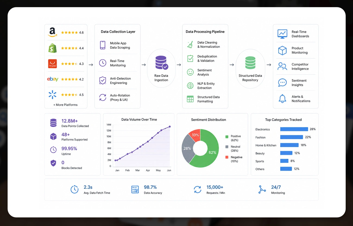Click the "15,000+" requests value
The height and width of the screenshot is (226, 353).
coord(215,187)
